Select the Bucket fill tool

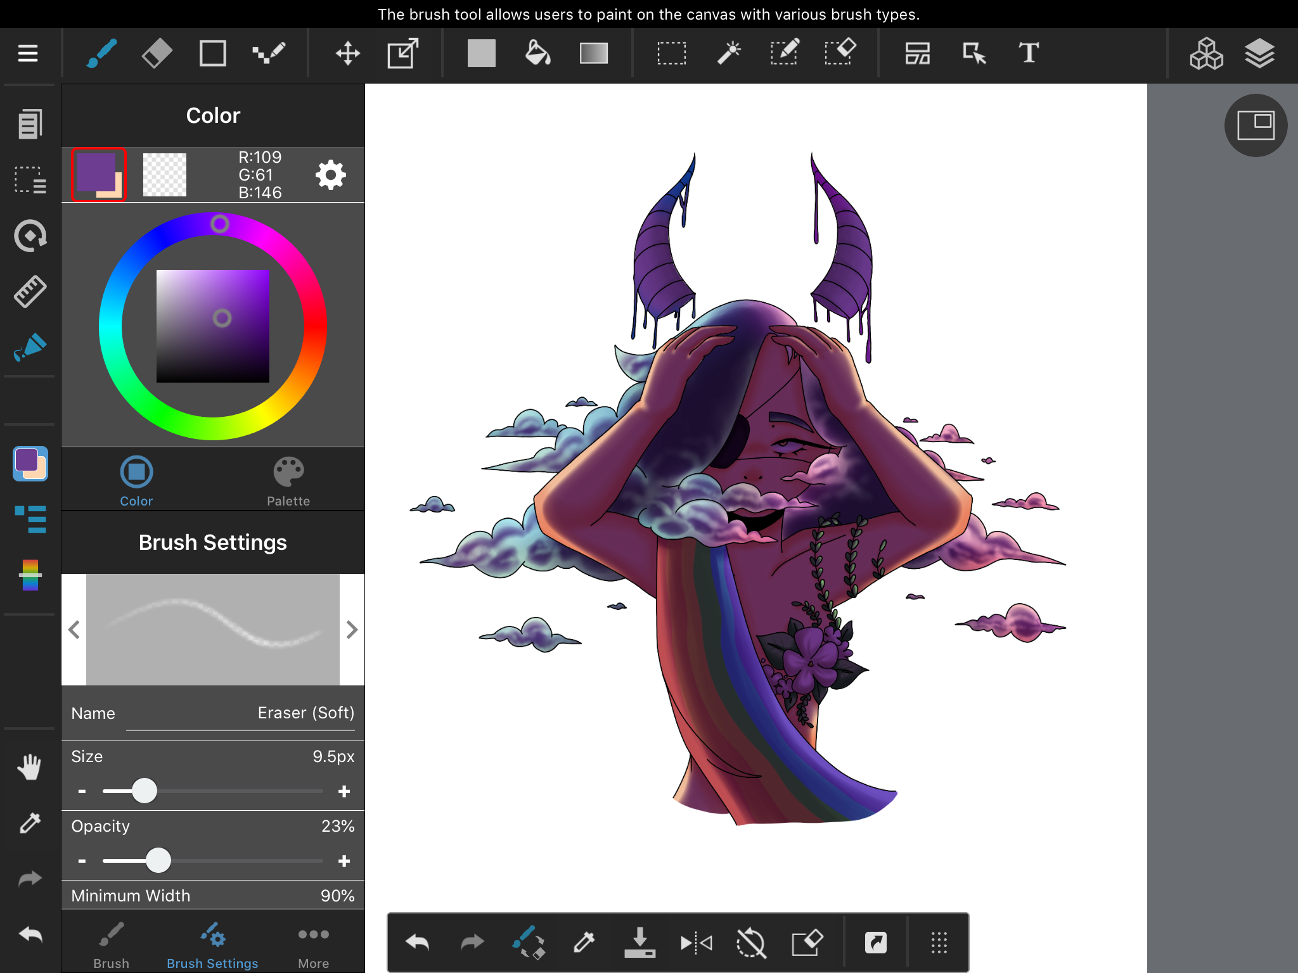tap(537, 53)
